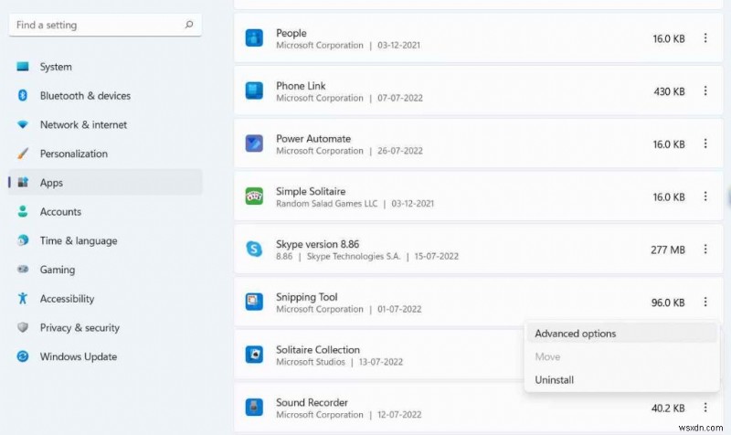The width and height of the screenshot is (731, 435).
Task: Click the People app icon
Action: point(254,38)
